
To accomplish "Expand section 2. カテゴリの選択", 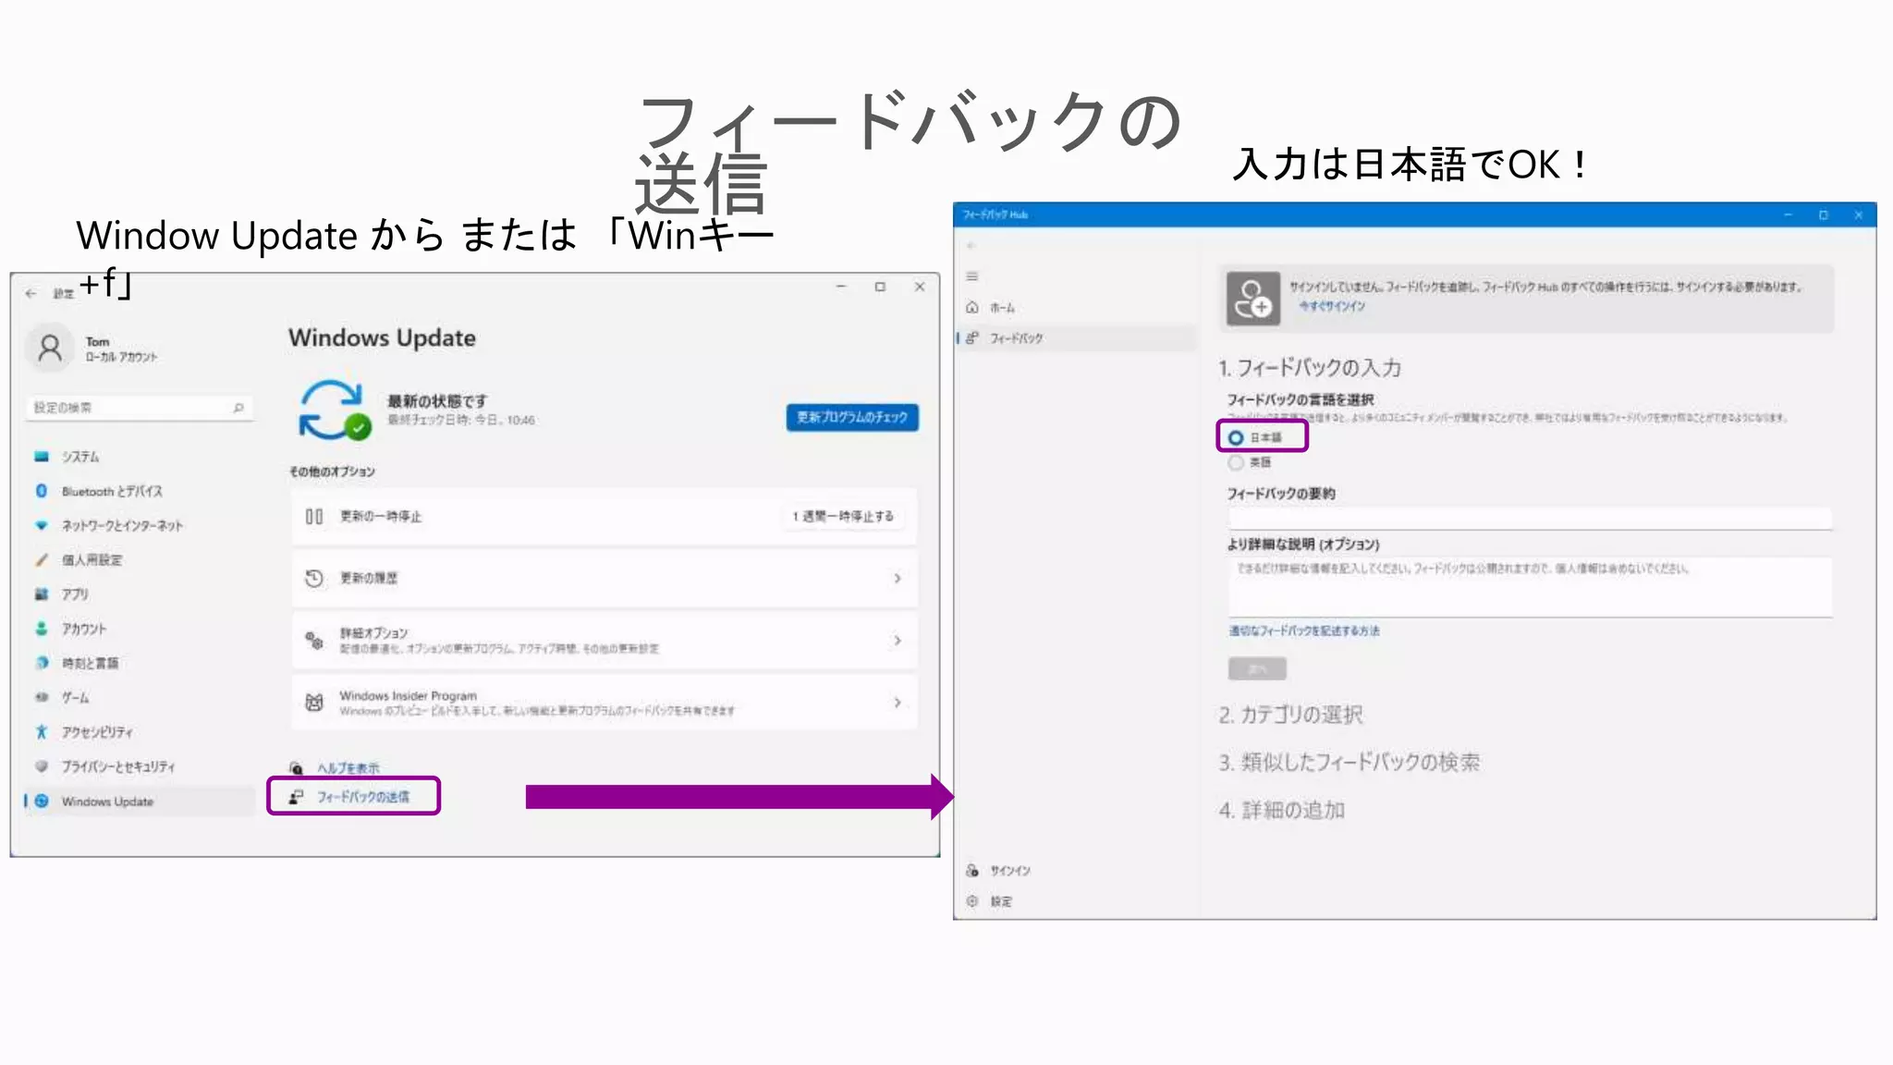I will (1290, 715).
